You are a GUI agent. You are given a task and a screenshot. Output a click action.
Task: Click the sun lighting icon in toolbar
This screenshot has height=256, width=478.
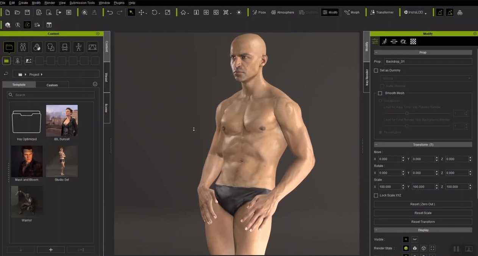(239, 12)
